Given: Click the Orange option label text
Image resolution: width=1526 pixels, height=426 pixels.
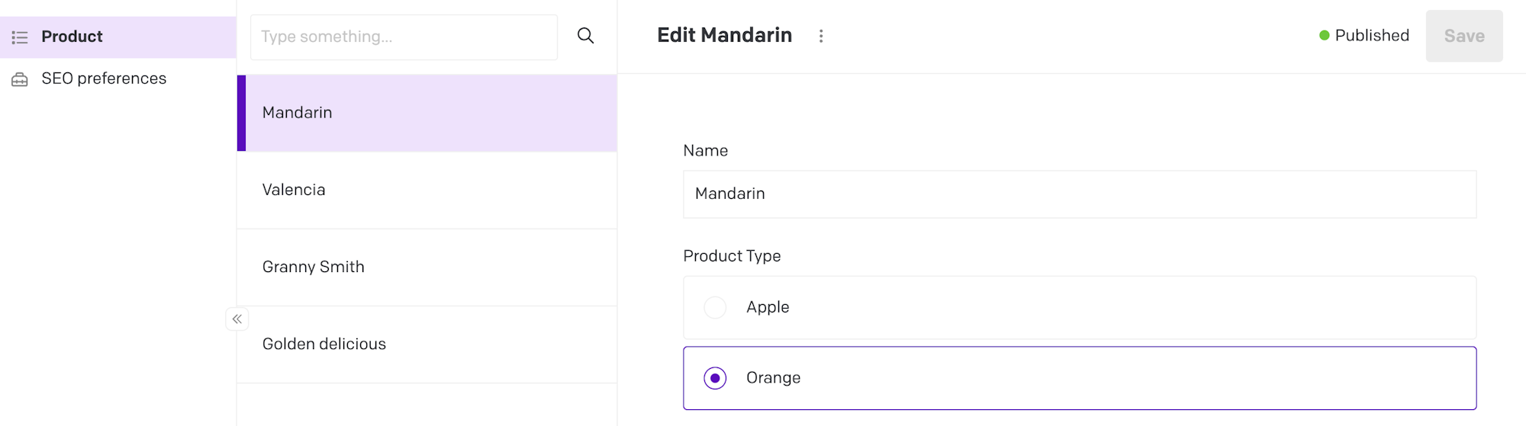Looking at the screenshot, I should [x=773, y=378].
